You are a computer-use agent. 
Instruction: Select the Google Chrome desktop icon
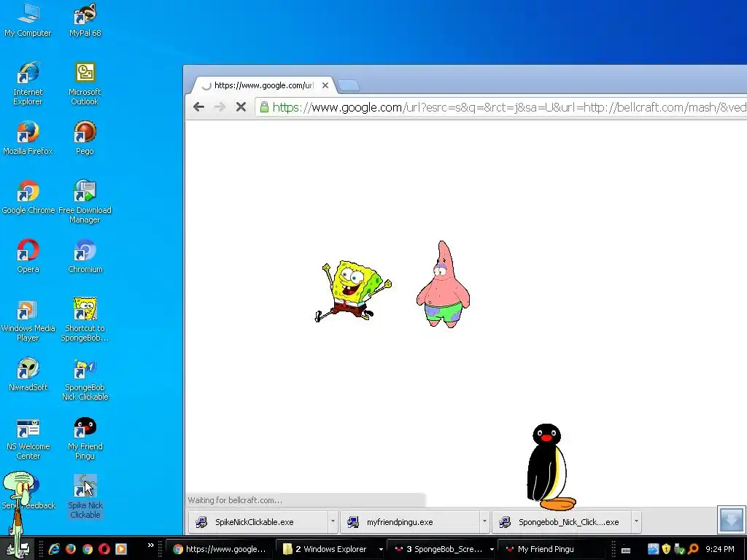28,197
